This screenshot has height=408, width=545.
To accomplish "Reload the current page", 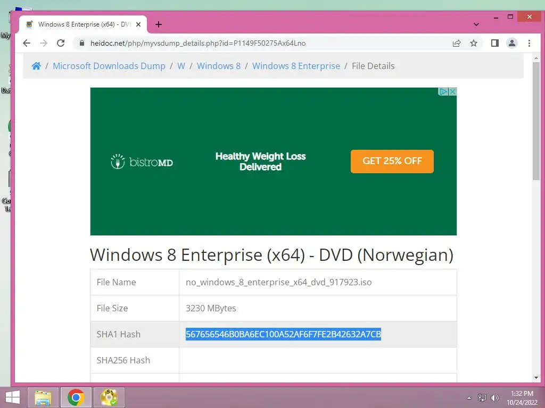I will tap(61, 43).
